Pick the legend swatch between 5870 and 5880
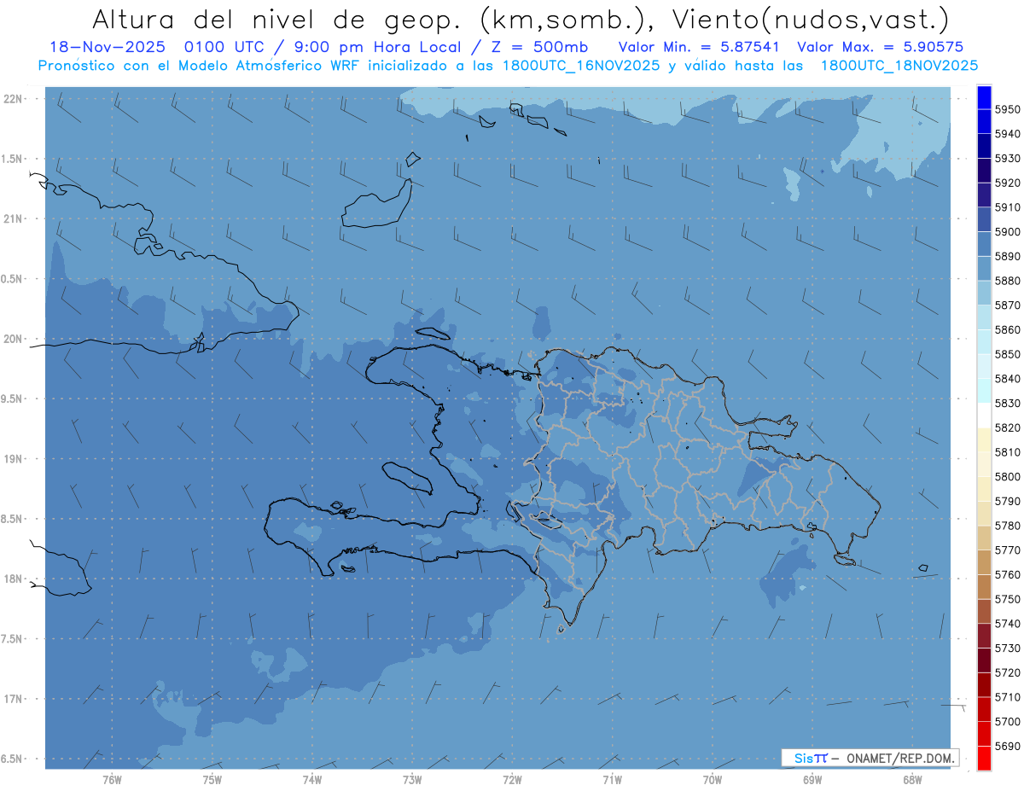The image size is (1024, 791). (x=984, y=293)
